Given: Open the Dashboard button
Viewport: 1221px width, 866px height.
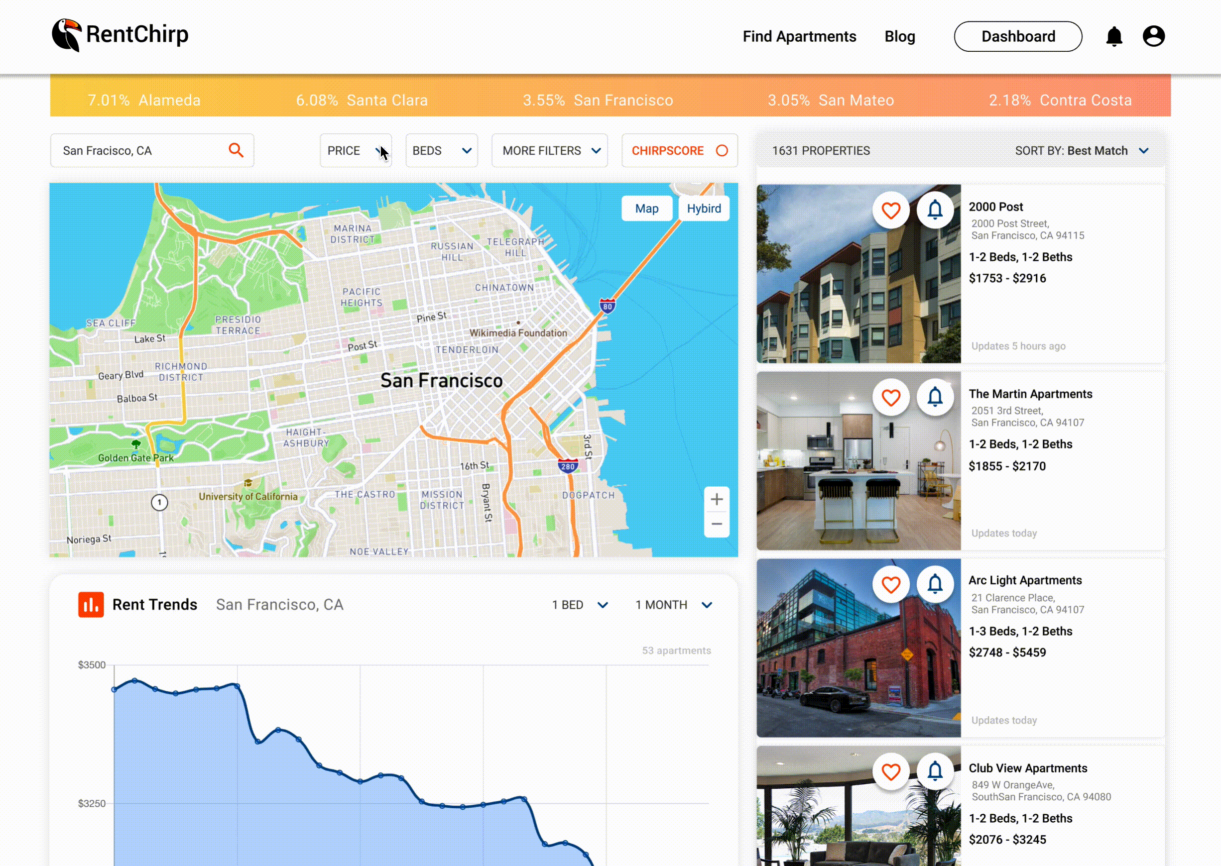Looking at the screenshot, I should pos(1018,36).
